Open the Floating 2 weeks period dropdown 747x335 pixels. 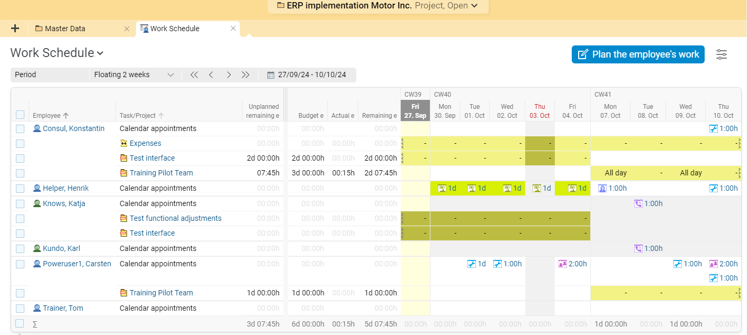[x=134, y=75]
